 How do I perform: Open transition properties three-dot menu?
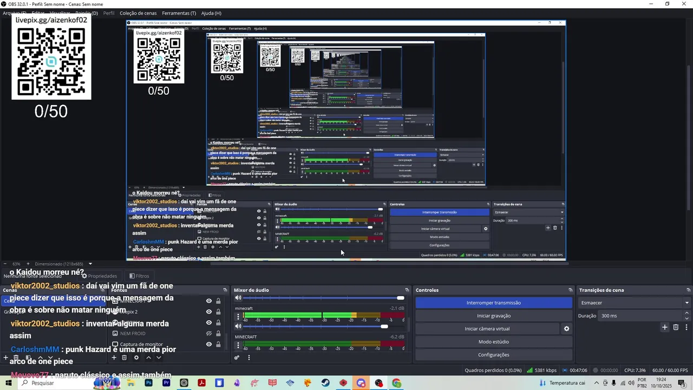(x=687, y=327)
